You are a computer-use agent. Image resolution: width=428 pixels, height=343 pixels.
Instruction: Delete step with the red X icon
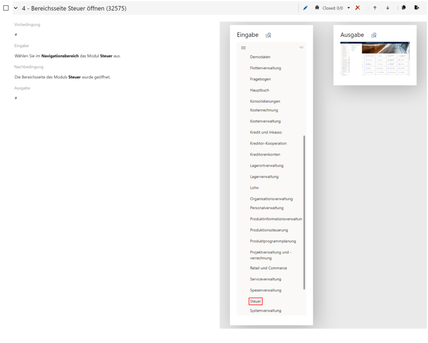(x=358, y=8)
